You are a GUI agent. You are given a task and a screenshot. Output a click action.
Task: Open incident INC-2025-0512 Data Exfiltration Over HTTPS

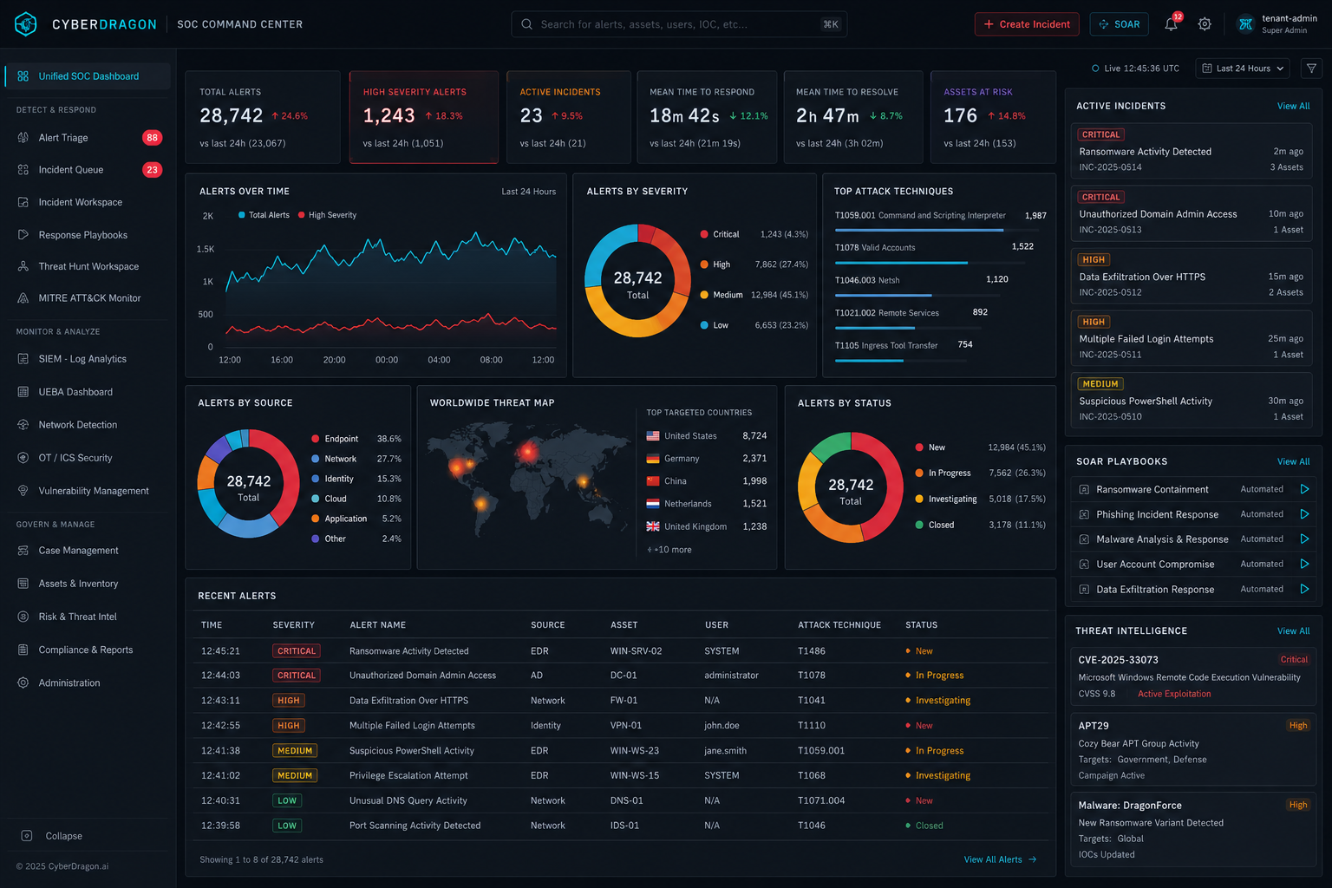(x=1191, y=276)
